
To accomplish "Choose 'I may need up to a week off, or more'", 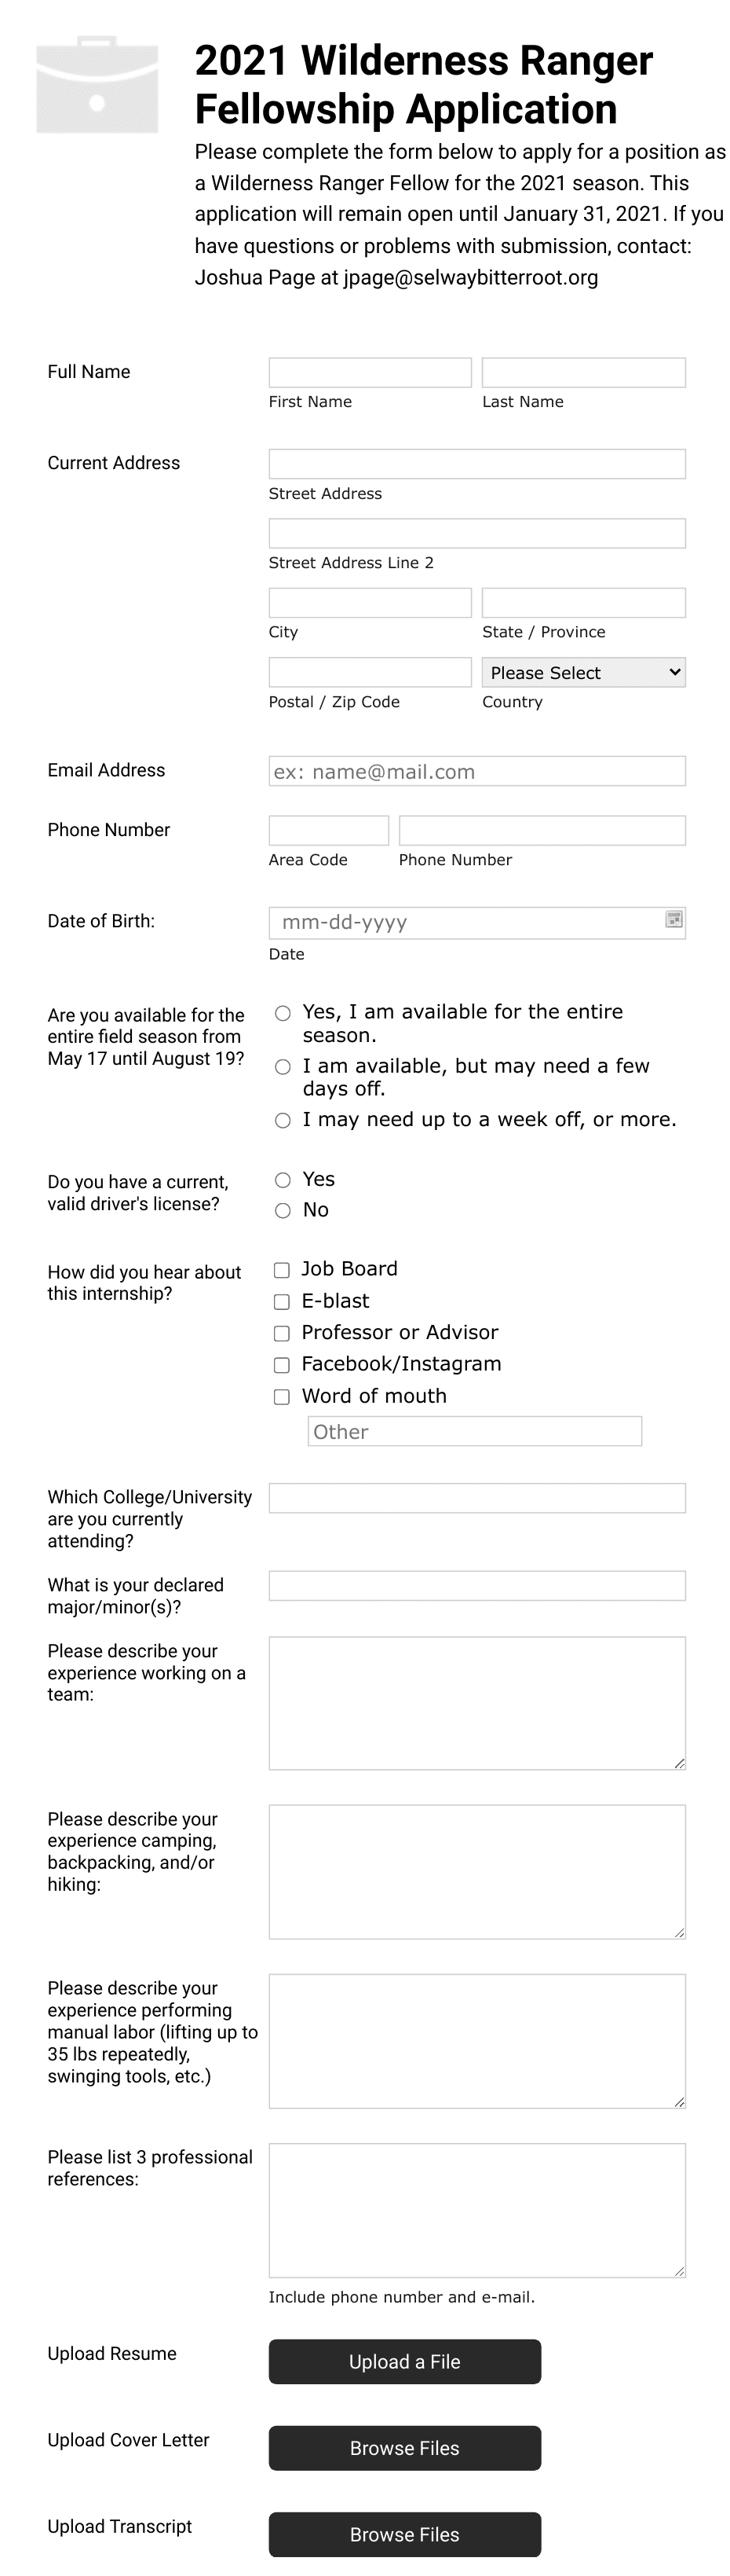I will pos(283,1120).
